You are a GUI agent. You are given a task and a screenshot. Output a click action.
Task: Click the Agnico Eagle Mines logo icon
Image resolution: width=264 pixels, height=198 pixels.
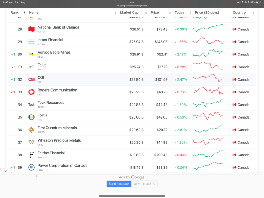click(x=31, y=54)
